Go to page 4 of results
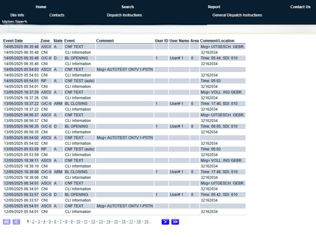 [x=44, y=221]
